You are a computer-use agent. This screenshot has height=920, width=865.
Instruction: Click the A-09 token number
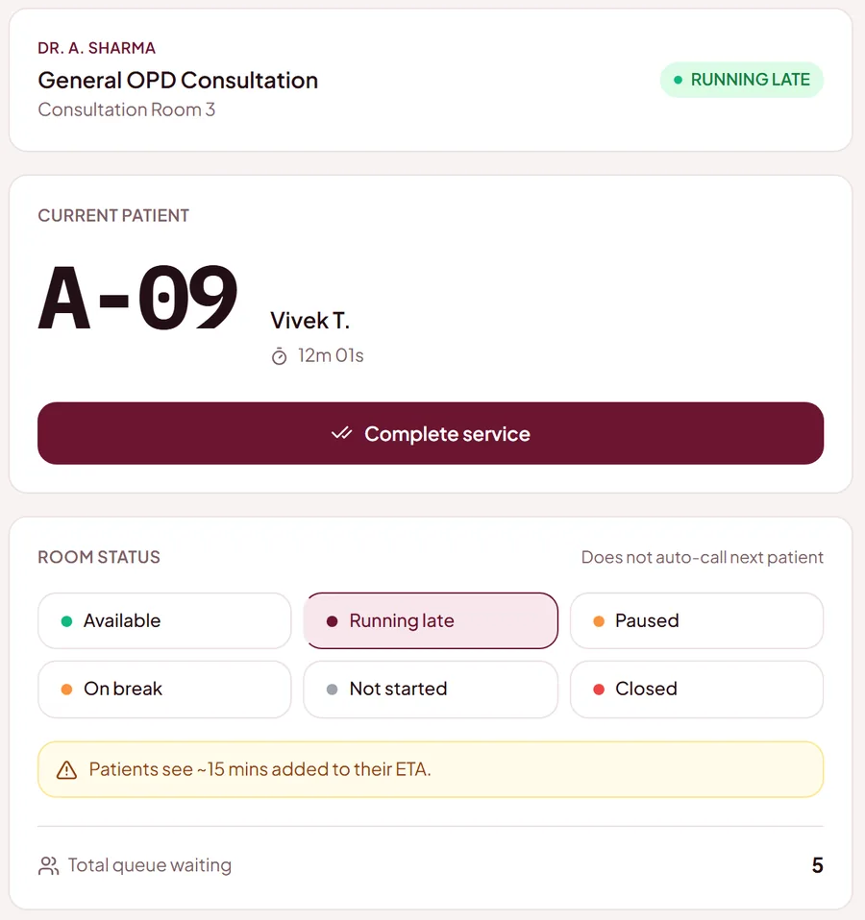(x=138, y=297)
